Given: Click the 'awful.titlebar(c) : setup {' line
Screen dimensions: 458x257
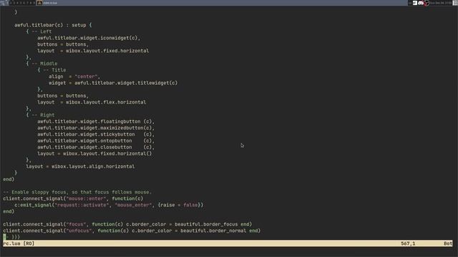Looking at the screenshot, I should click(x=53, y=25).
